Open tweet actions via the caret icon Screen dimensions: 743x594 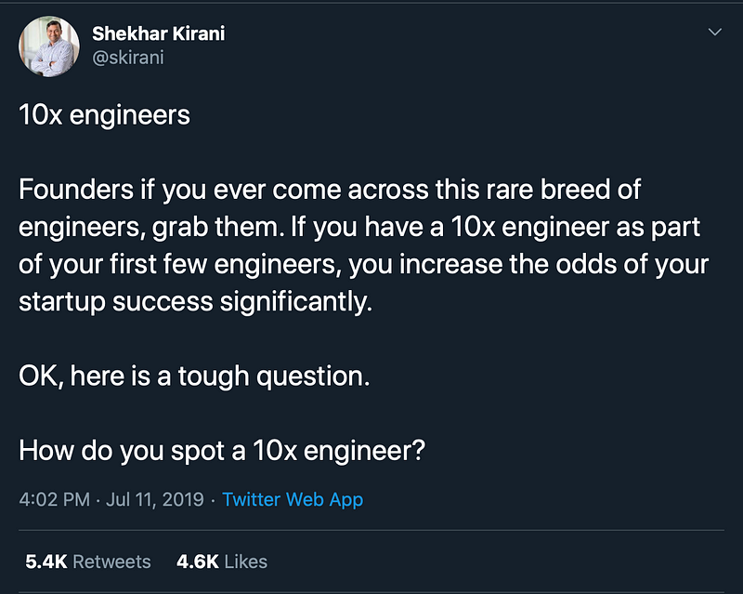(715, 32)
